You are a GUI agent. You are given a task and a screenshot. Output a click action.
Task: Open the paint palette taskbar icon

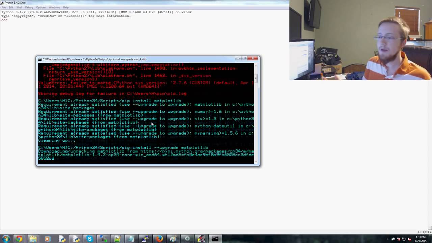tap(173, 239)
